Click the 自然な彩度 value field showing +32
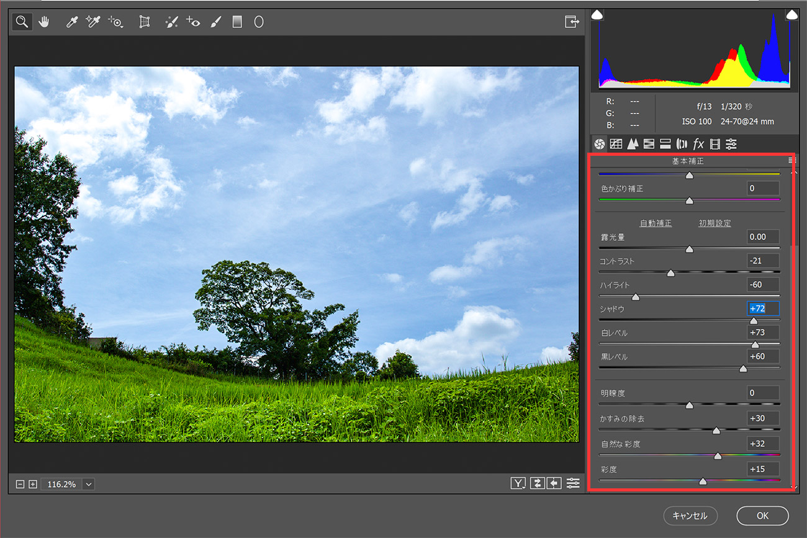The height and width of the screenshot is (538, 807). pos(763,444)
